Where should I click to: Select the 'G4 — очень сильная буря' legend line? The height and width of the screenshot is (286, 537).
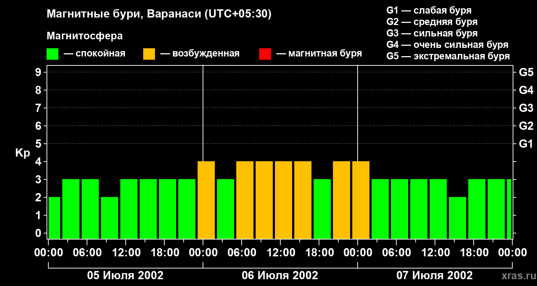coord(447,45)
